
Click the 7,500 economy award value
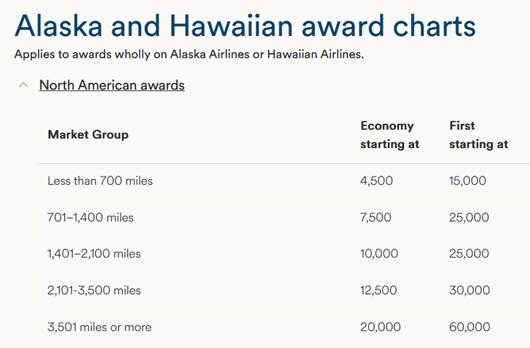click(376, 217)
